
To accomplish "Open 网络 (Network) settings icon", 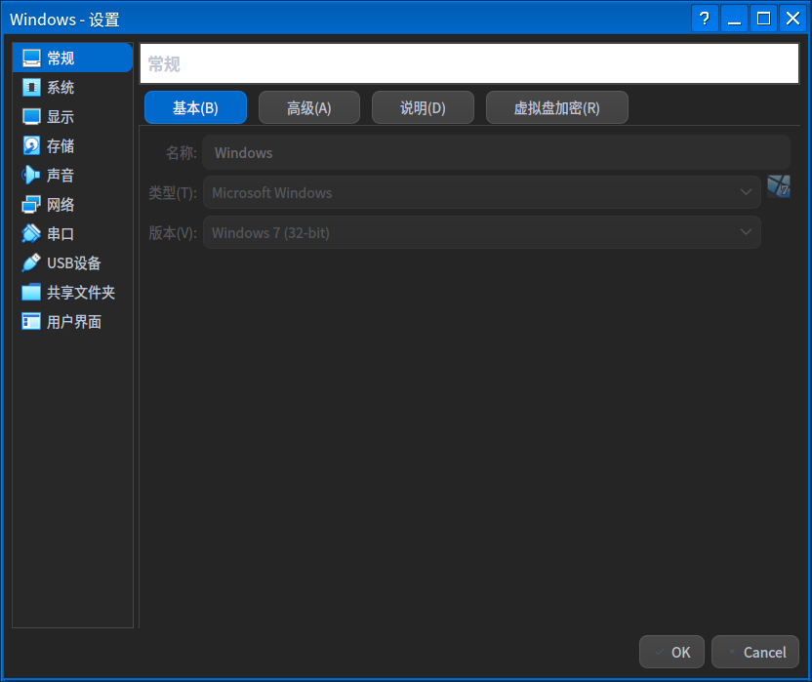I will (x=32, y=205).
